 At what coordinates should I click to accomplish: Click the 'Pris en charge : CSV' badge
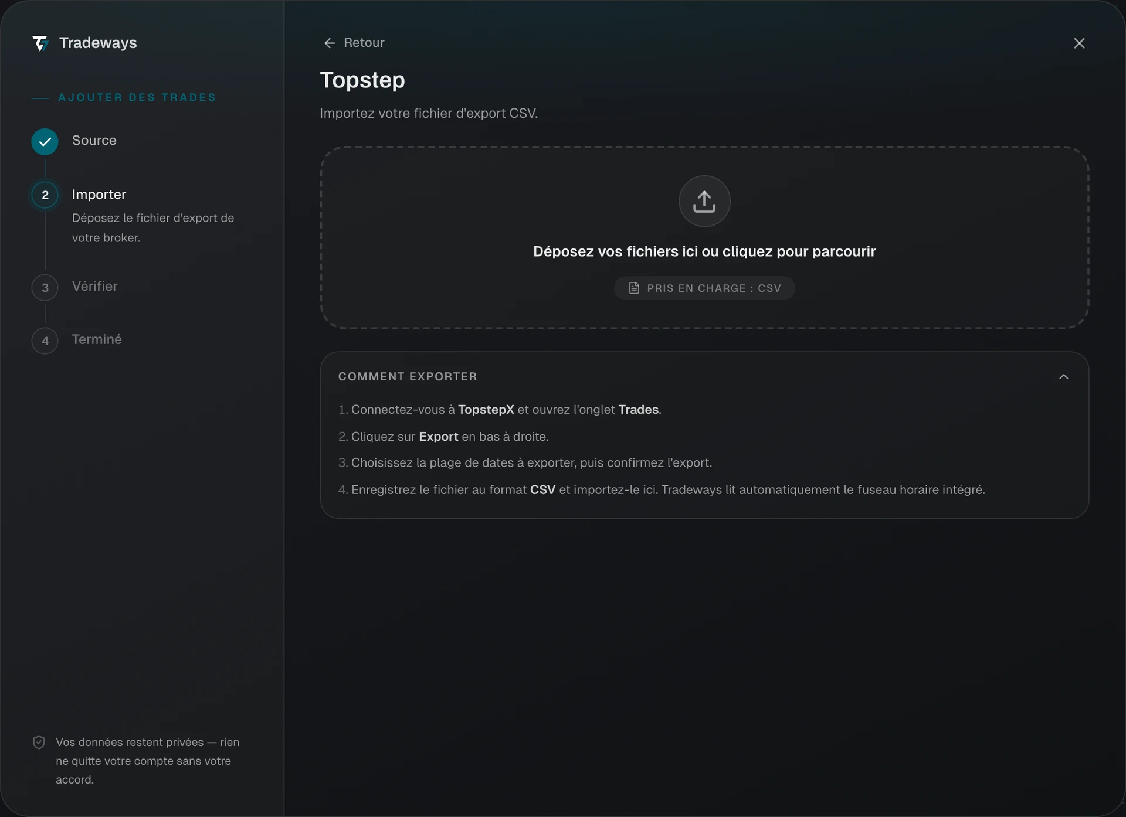click(x=704, y=288)
